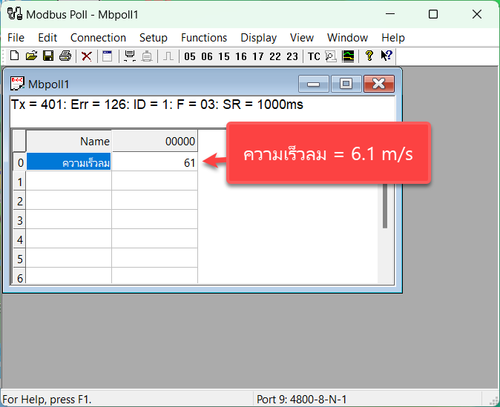Select function 22 mask write button

tap(275, 56)
